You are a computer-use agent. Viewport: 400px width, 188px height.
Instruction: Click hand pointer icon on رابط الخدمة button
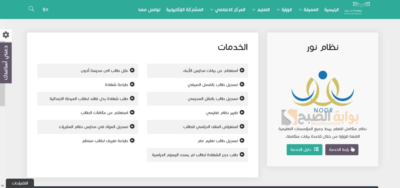353,149
